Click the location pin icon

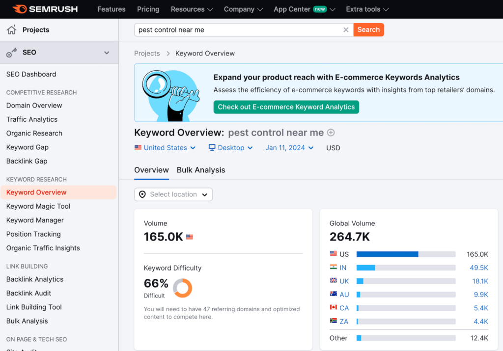pos(142,194)
